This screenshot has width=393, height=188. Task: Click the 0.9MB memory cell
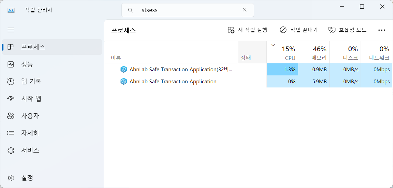pos(314,69)
